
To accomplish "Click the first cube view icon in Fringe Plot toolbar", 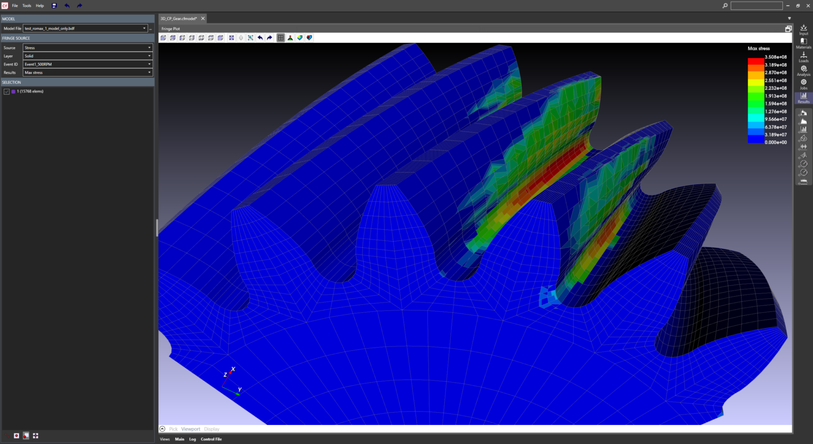I will 163,38.
